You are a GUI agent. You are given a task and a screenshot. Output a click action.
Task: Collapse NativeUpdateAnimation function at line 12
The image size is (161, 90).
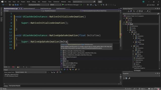point(15,35)
